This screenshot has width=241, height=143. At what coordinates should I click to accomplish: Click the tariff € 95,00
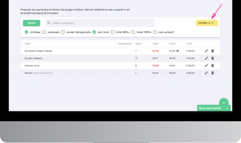190,51
